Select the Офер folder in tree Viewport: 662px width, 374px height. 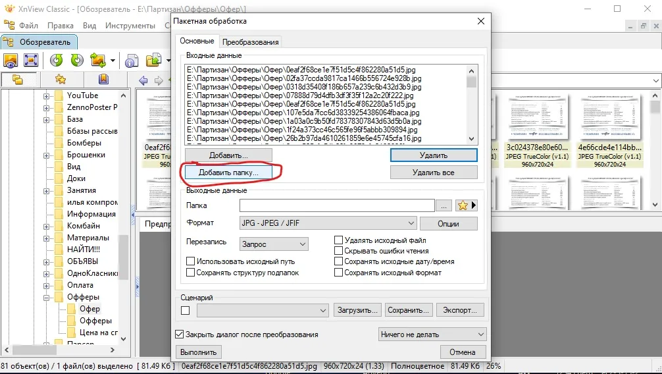coord(89,309)
